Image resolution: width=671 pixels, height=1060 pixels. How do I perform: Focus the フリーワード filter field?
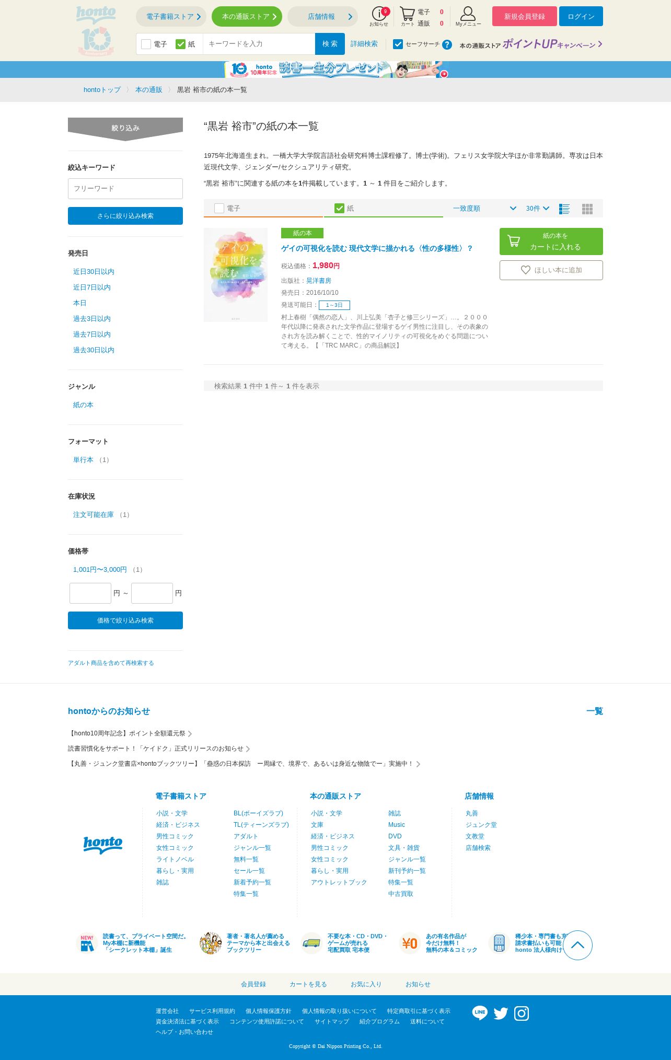(125, 189)
